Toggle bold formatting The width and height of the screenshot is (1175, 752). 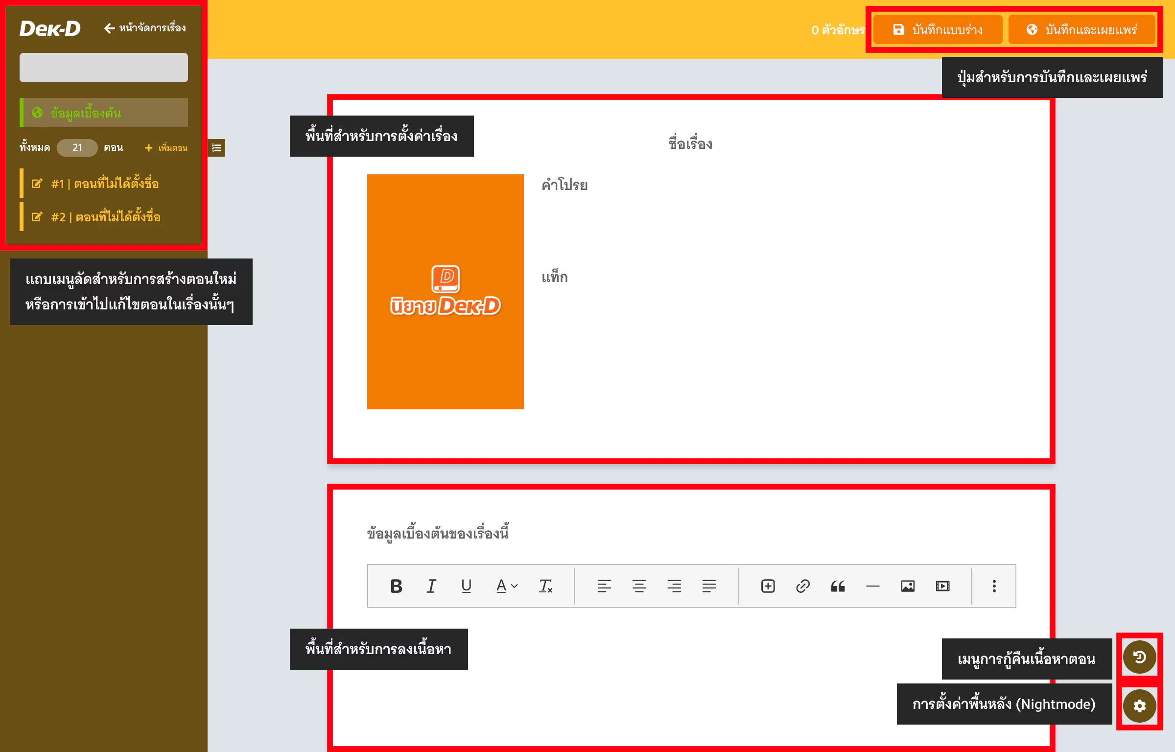396,586
